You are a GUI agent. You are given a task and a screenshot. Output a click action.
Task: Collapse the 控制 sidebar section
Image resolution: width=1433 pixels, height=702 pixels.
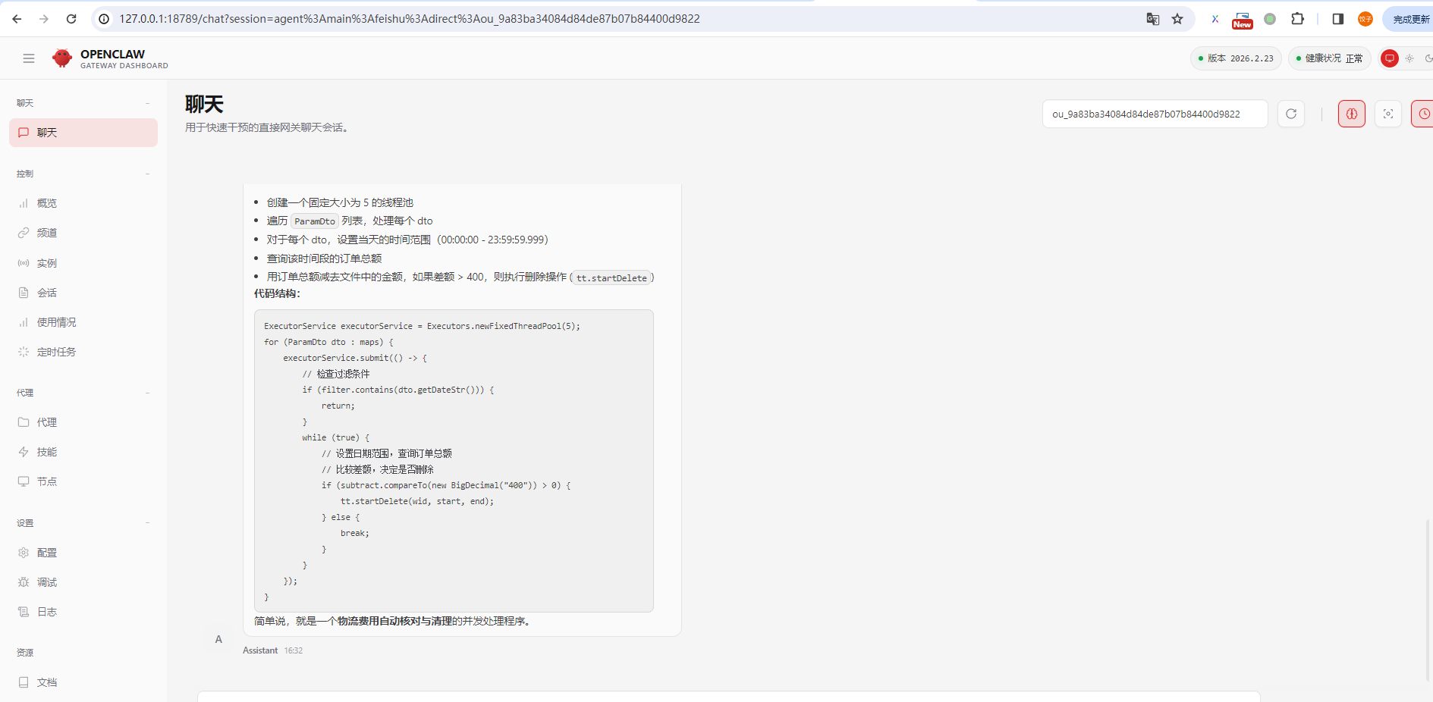pos(147,174)
